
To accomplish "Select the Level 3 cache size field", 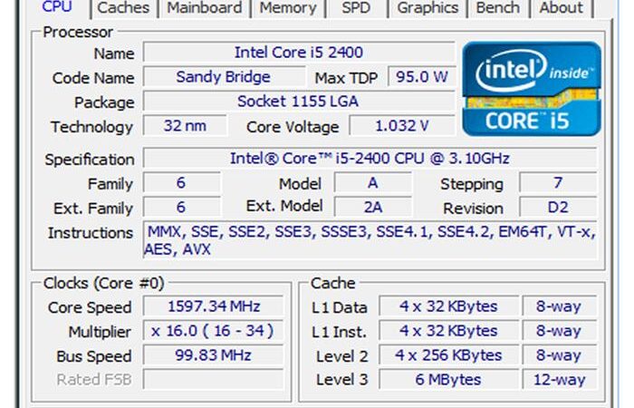I will pyautogui.click(x=449, y=379).
